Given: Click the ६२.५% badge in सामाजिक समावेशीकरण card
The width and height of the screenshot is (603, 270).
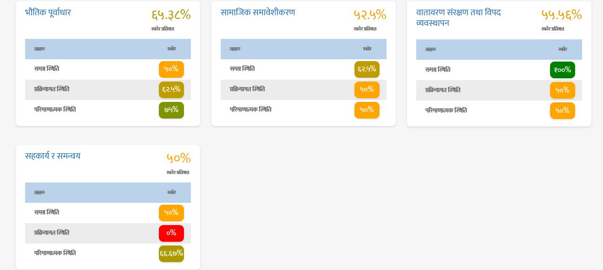Looking at the screenshot, I should (367, 69).
